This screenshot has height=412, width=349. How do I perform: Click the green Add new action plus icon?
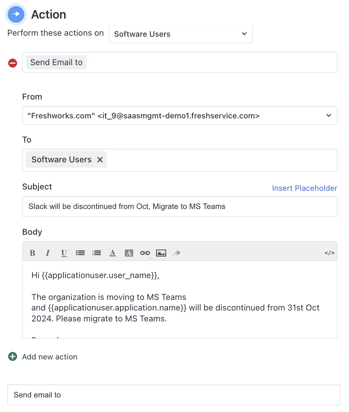coord(13,356)
